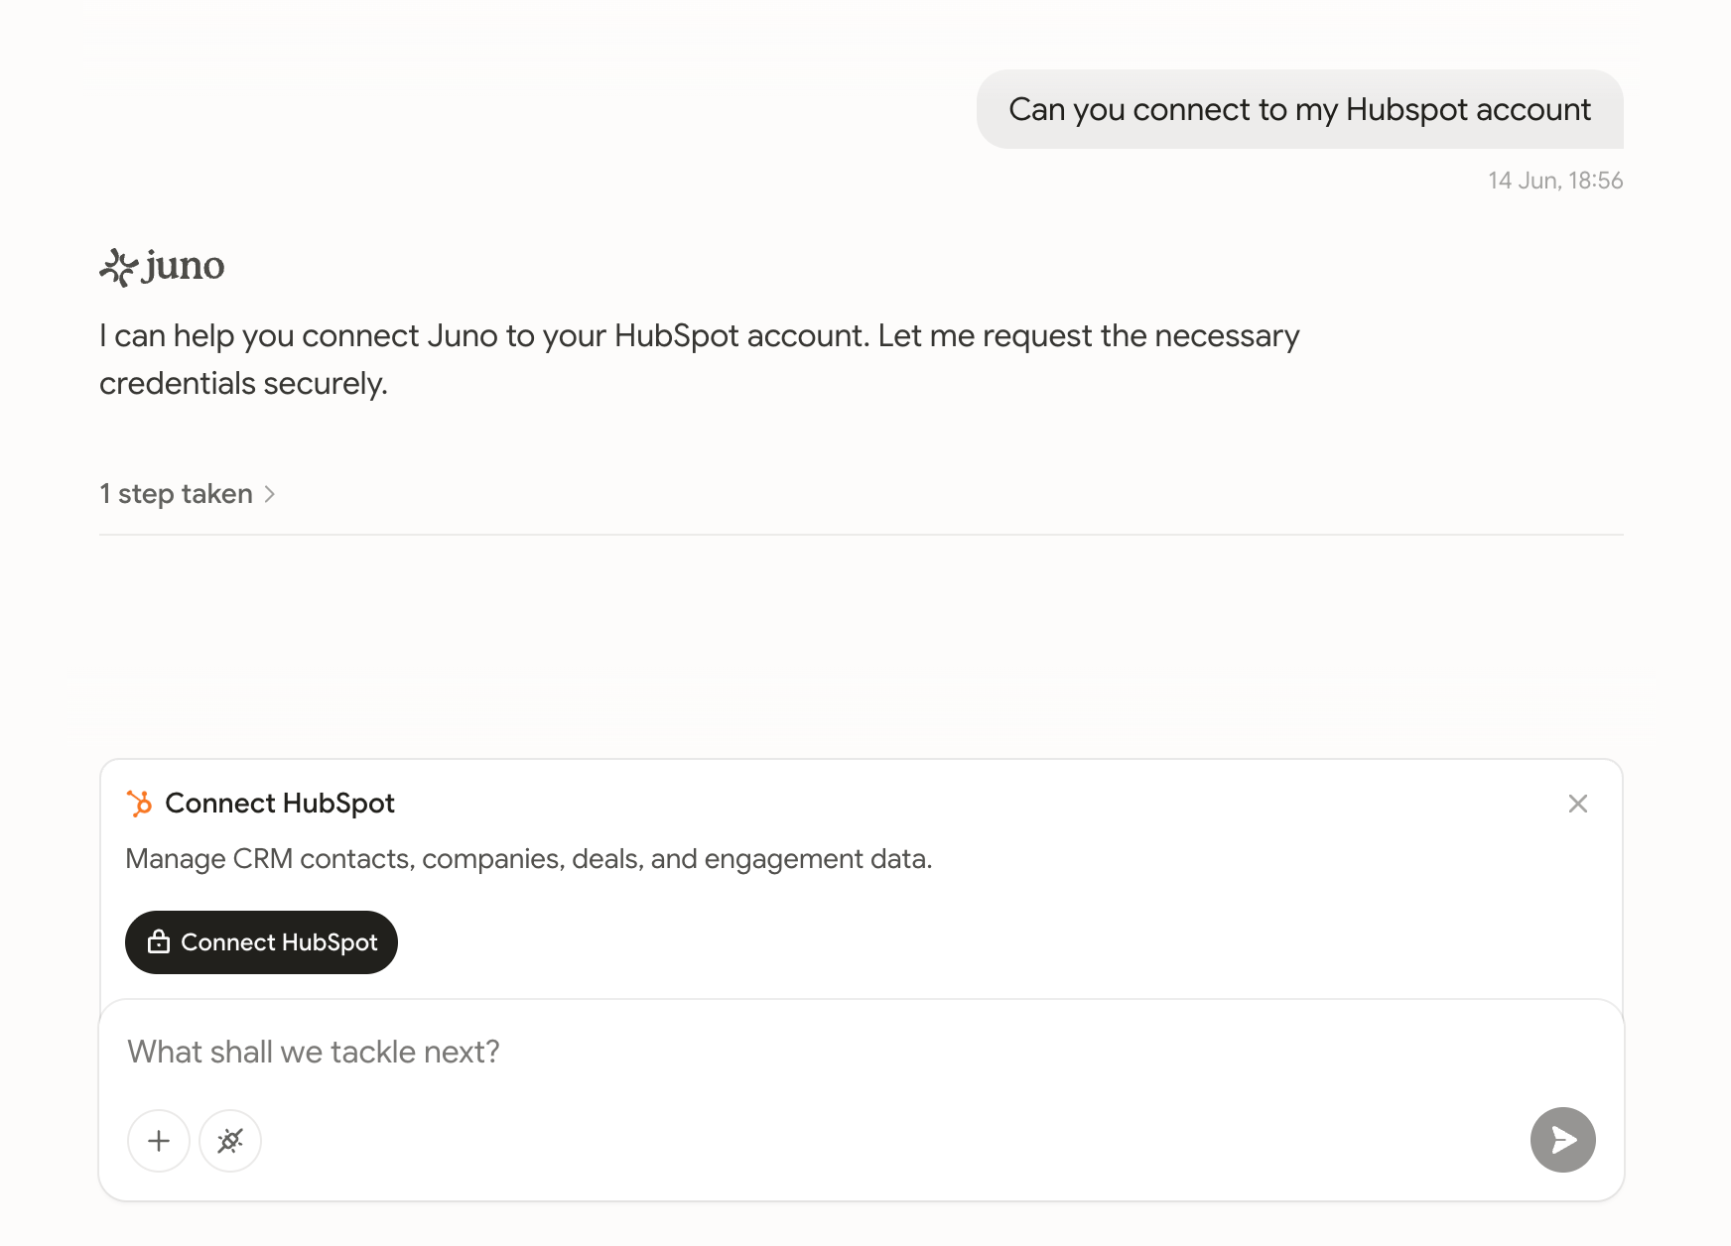Click the dark Connect HubSpot button label

pyautogui.click(x=279, y=942)
